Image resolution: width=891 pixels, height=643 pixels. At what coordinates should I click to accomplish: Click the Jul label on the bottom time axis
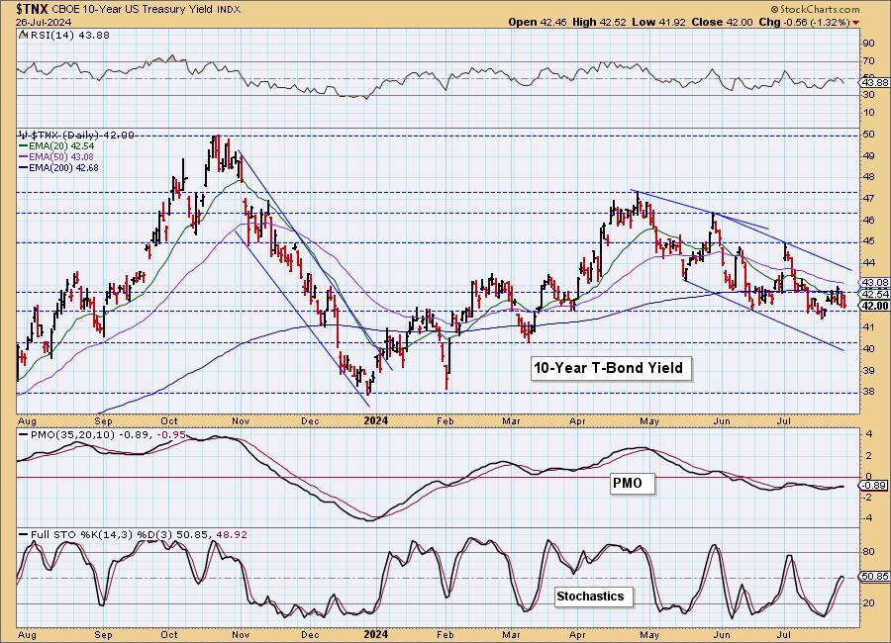coord(785,634)
